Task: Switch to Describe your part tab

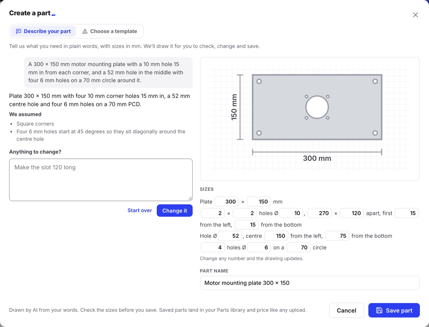Action: [43, 31]
